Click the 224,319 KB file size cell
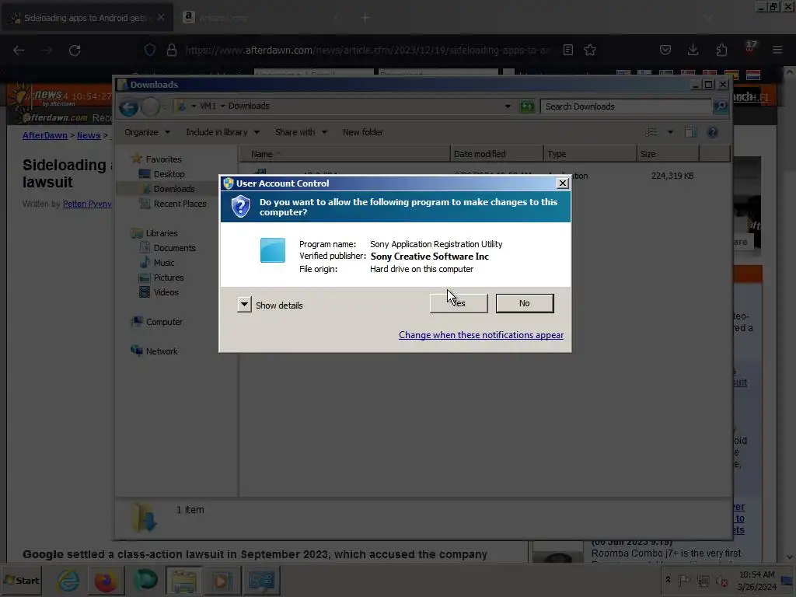This screenshot has width=796, height=597. point(672,176)
